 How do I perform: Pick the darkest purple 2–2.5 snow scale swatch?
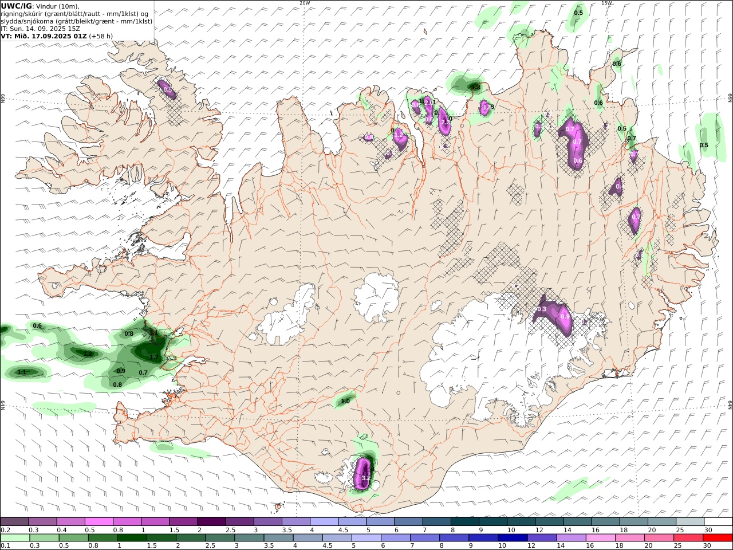point(211,522)
